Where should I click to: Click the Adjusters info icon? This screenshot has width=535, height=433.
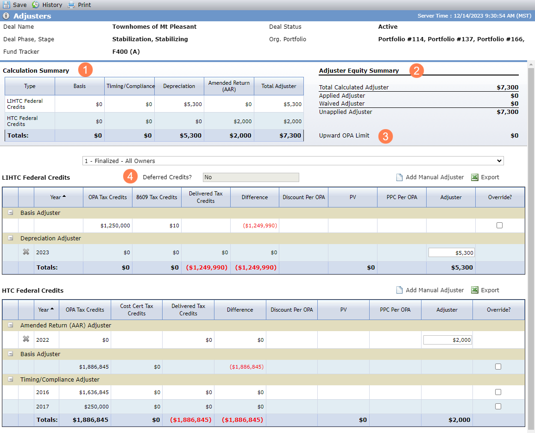pos(6,16)
